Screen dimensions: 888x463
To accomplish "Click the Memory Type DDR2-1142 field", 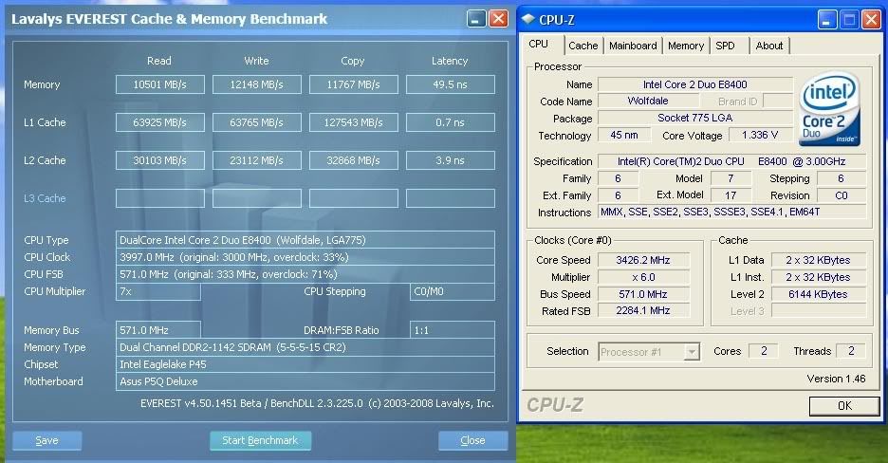I will pyautogui.click(x=305, y=347).
